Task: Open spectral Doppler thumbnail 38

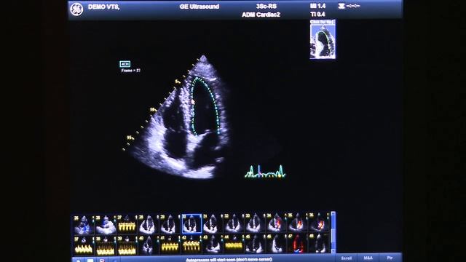Action: [x=105, y=245]
